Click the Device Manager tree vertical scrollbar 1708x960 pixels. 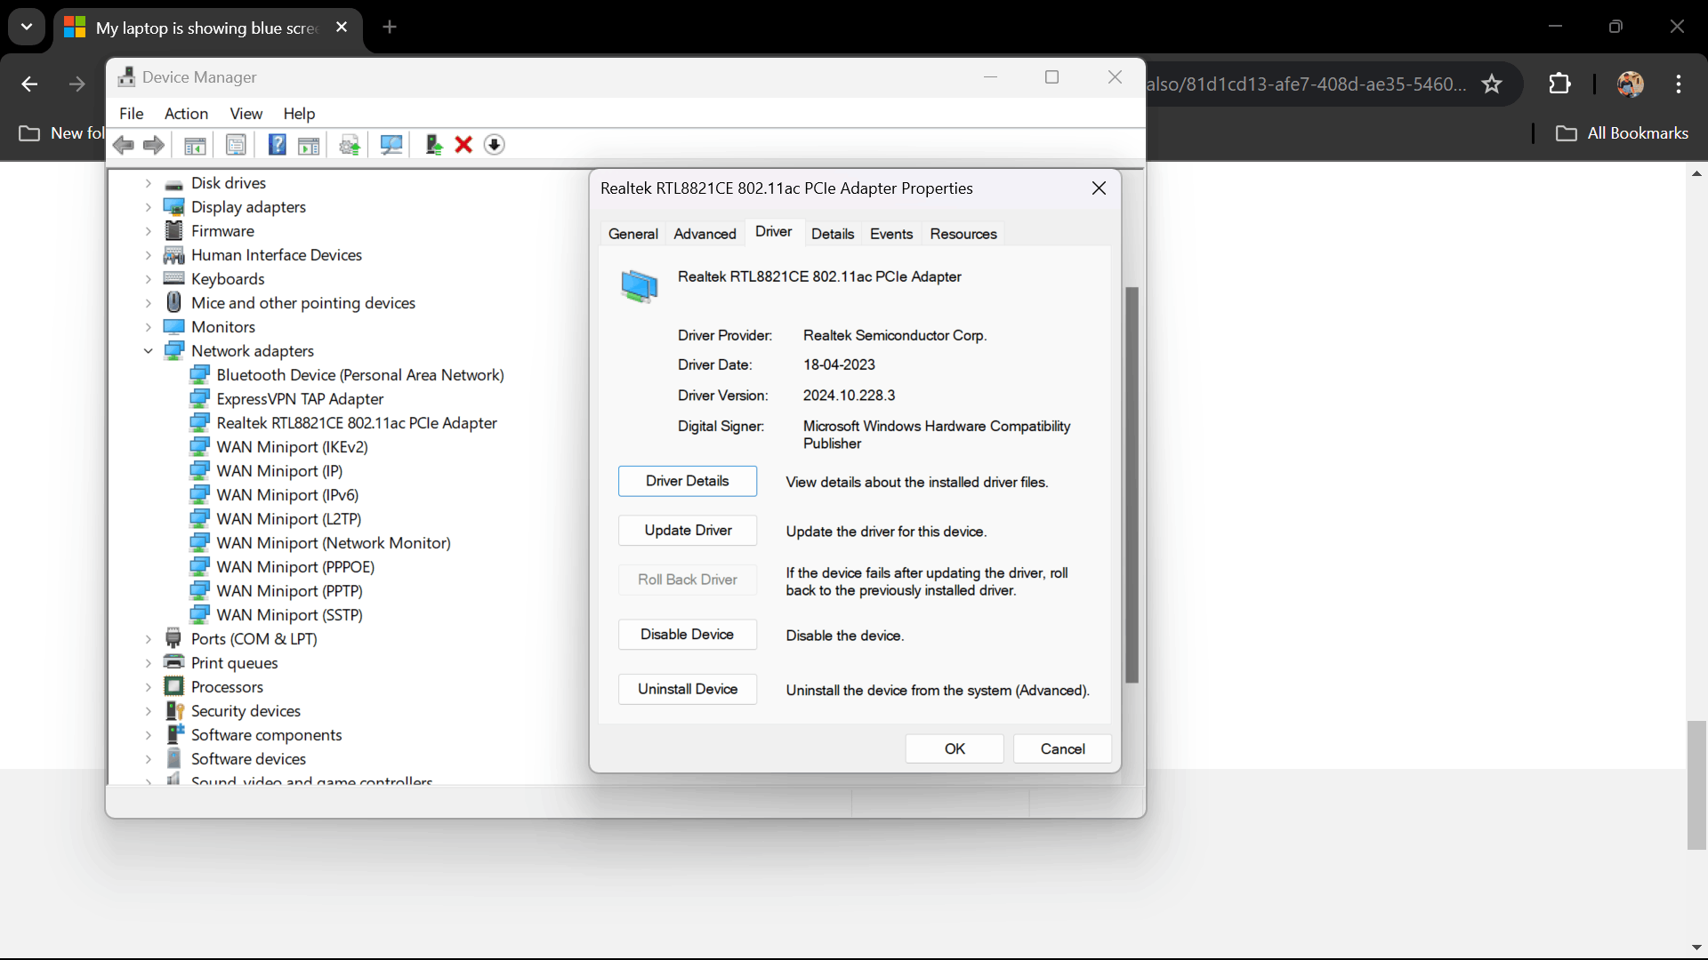point(1132,484)
